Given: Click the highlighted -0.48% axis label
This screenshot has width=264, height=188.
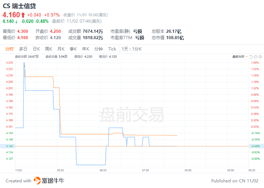Looking at the screenshot, I should click(x=256, y=146).
